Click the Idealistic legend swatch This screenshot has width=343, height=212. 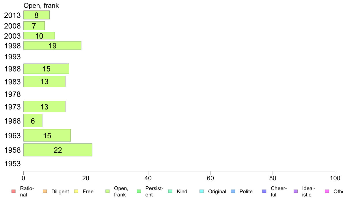pyautogui.click(x=296, y=191)
